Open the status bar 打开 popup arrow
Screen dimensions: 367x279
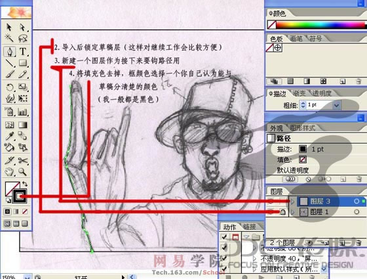[x=123, y=277]
